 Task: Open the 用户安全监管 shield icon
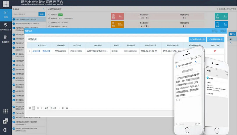pos(6,25)
